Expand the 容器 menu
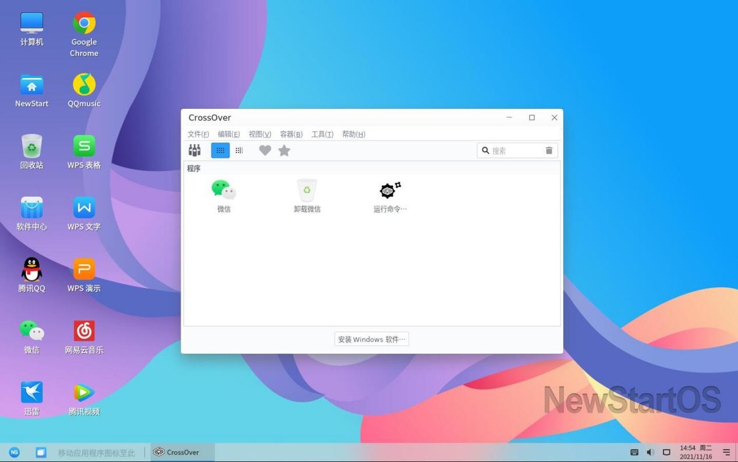 (292, 133)
